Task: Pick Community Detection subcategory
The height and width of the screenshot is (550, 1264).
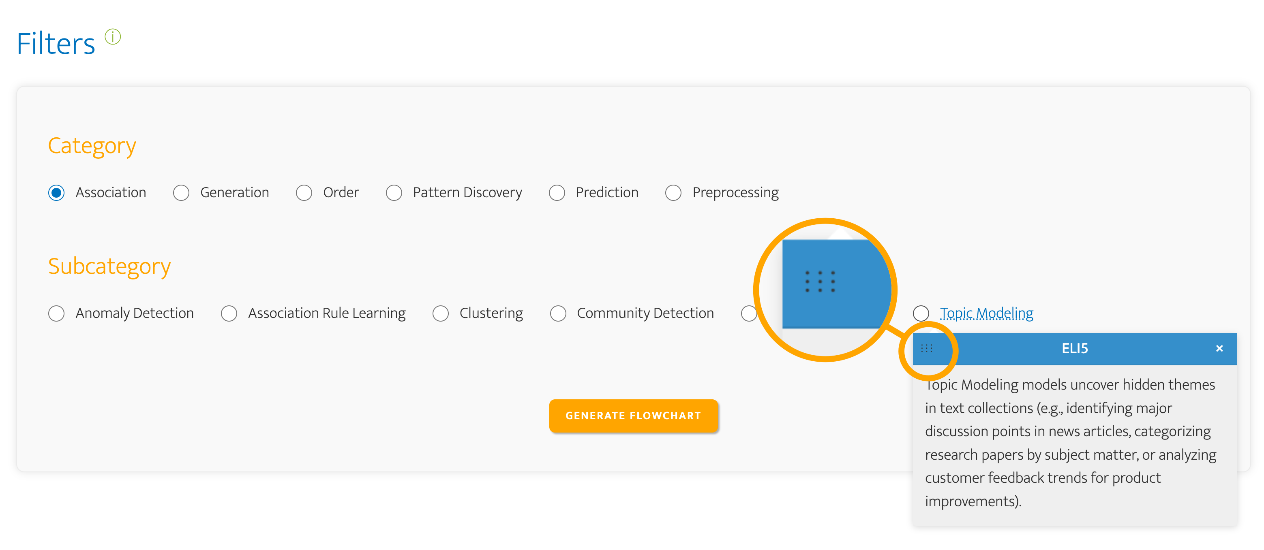Action: point(557,313)
